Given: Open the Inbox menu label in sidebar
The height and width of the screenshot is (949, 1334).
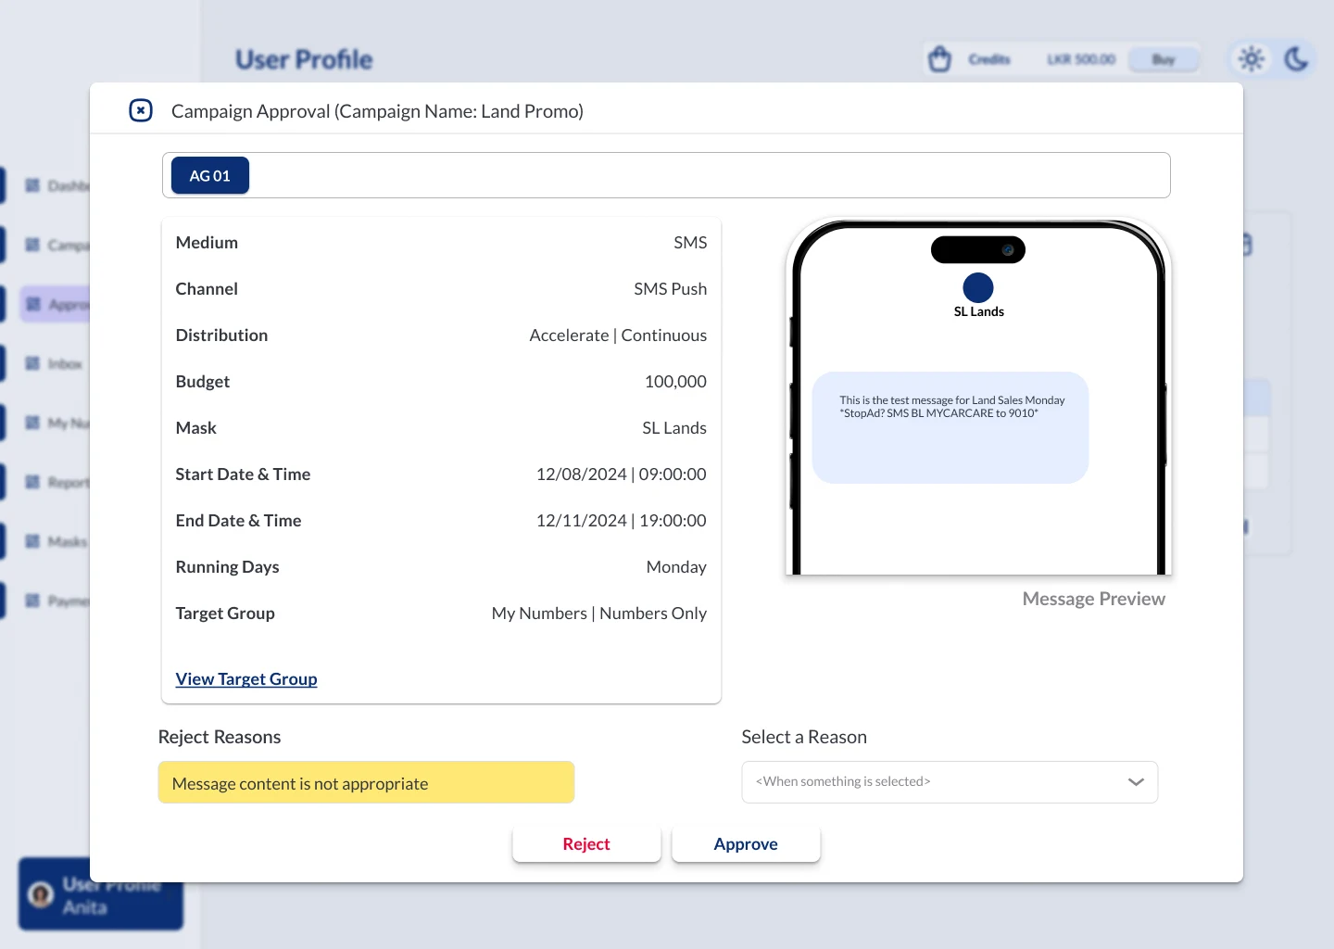Looking at the screenshot, I should (65, 363).
